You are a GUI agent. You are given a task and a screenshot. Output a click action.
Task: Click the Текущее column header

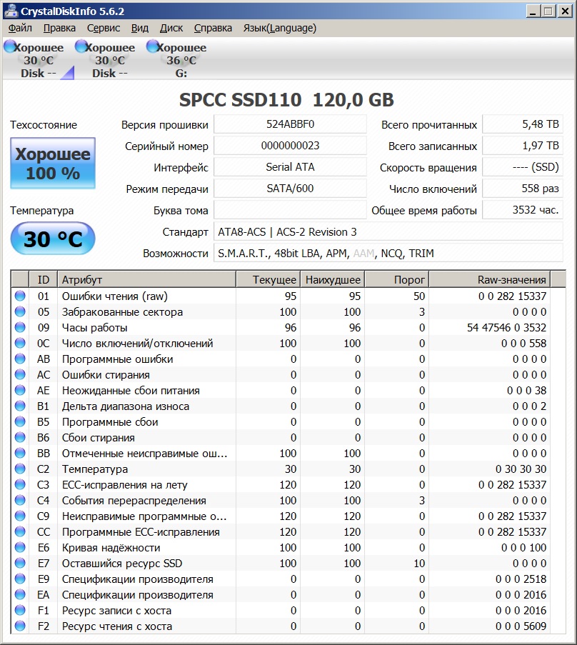(268, 279)
